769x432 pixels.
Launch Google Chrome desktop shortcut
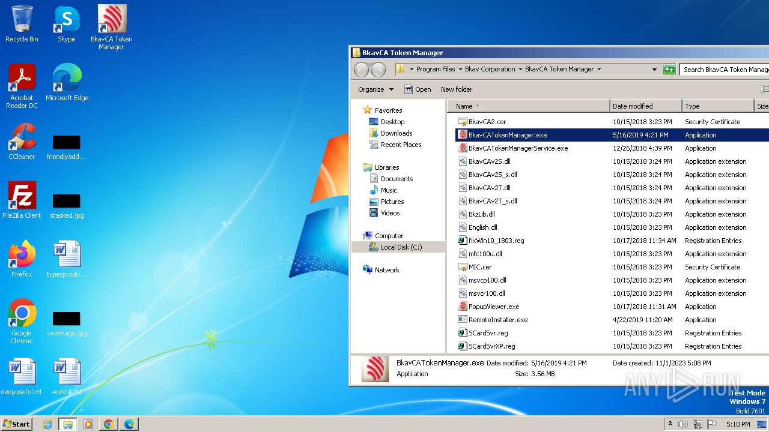pos(22,321)
